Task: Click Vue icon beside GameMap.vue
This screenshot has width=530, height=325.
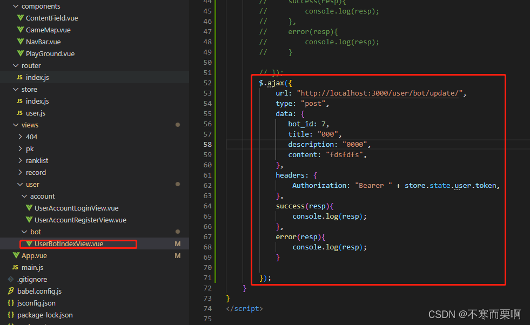Action: tap(21, 30)
